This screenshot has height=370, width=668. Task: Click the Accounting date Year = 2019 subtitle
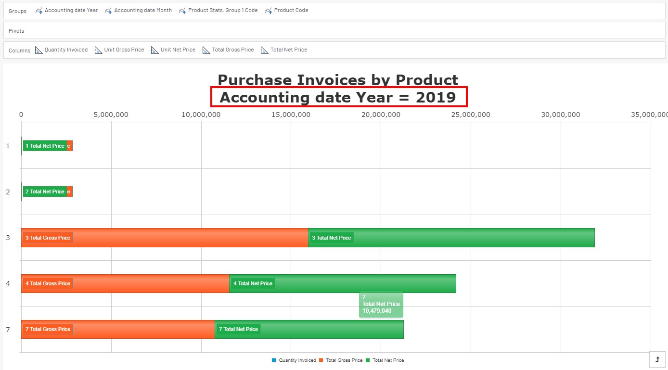point(338,97)
